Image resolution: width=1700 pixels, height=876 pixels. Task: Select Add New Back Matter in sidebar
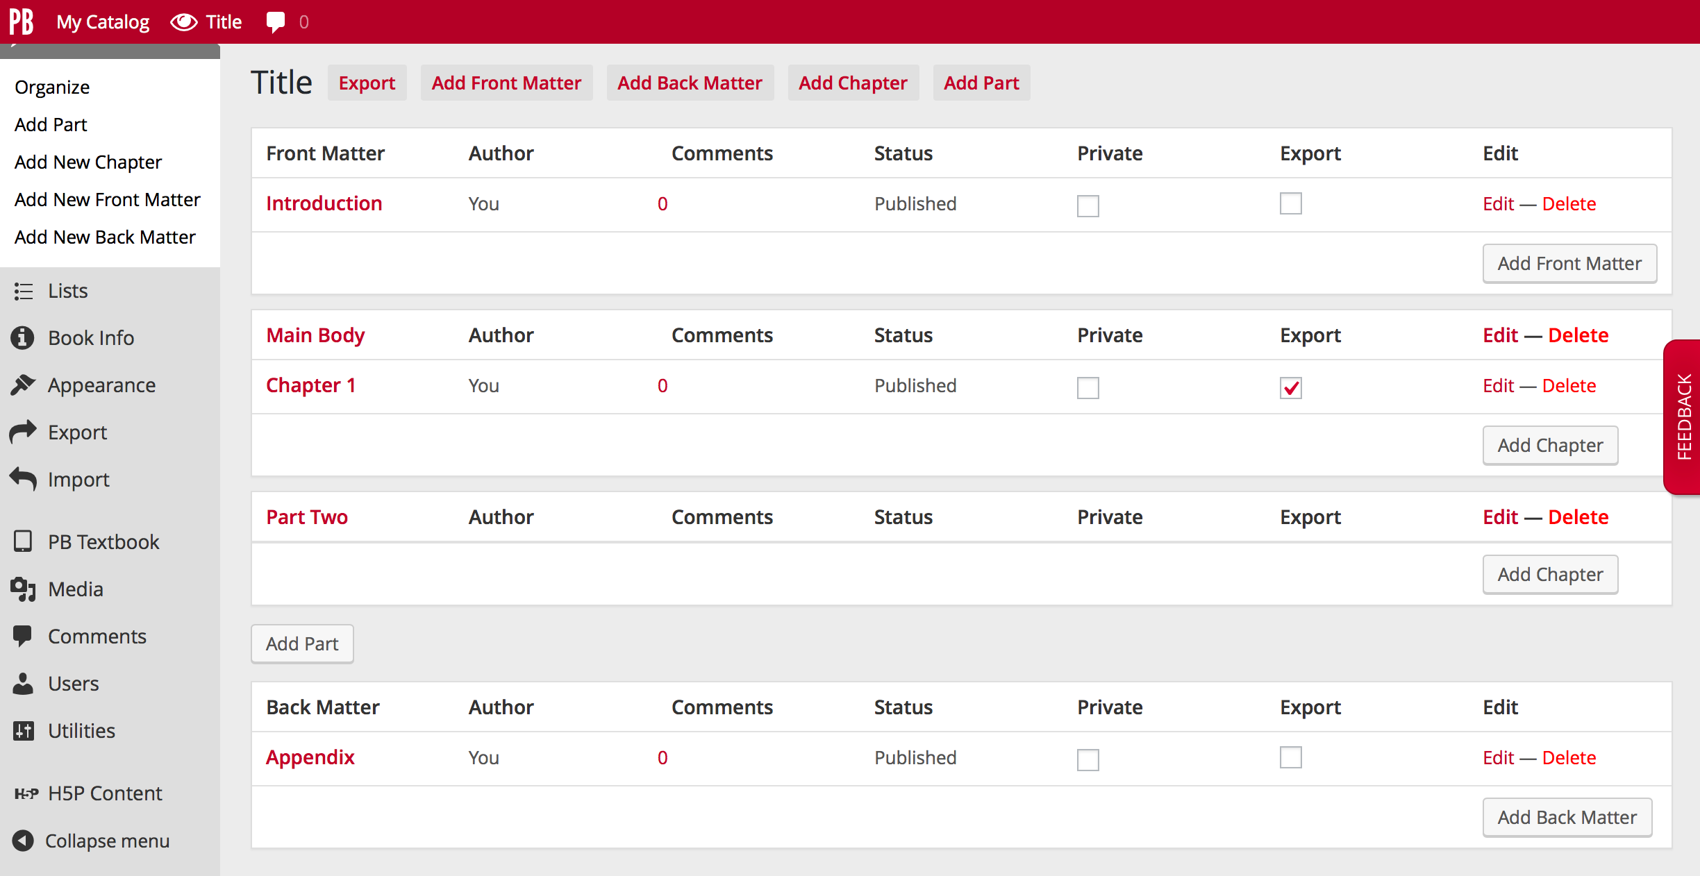coord(105,237)
